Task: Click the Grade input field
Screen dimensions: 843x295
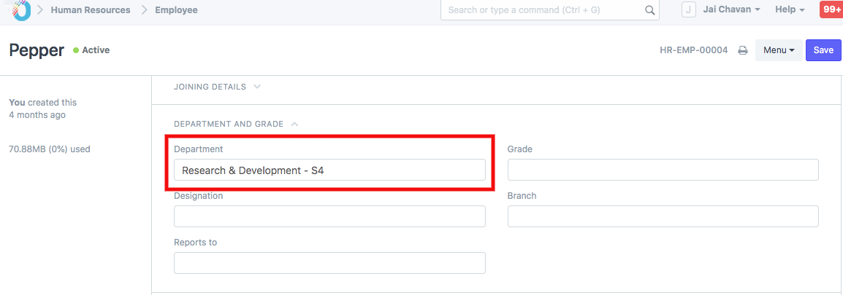Action: [663, 170]
